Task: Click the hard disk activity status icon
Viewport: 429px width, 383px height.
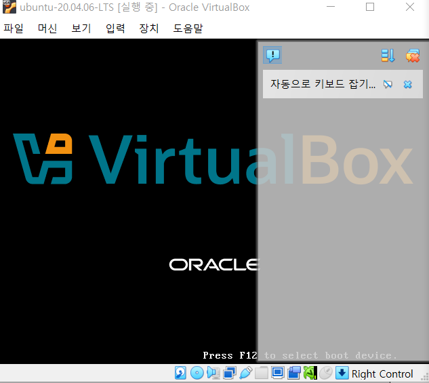Action: (180, 373)
